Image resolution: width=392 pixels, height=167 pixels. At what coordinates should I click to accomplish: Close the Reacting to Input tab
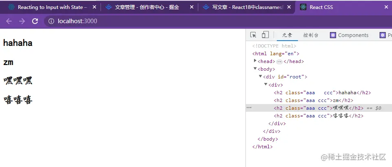point(94,7)
